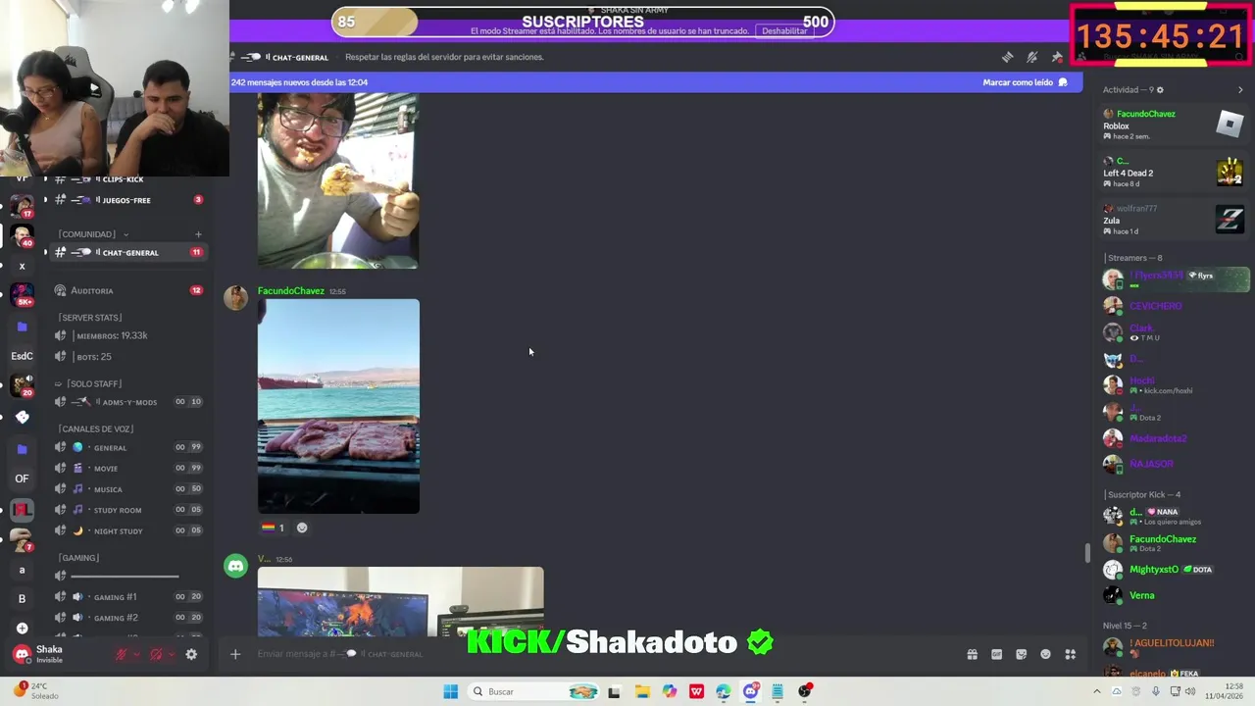
Task: Select the juegos-free channel
Action: tap(127, 200)
